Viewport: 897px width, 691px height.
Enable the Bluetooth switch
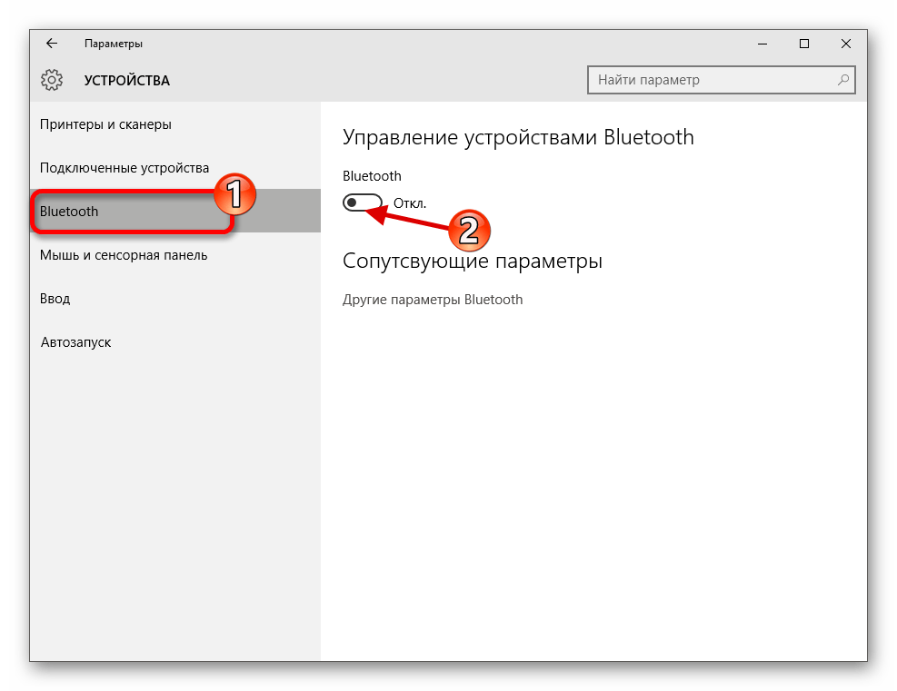pos(364,202)
